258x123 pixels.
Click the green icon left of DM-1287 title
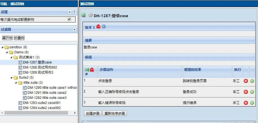click(83, 15)
